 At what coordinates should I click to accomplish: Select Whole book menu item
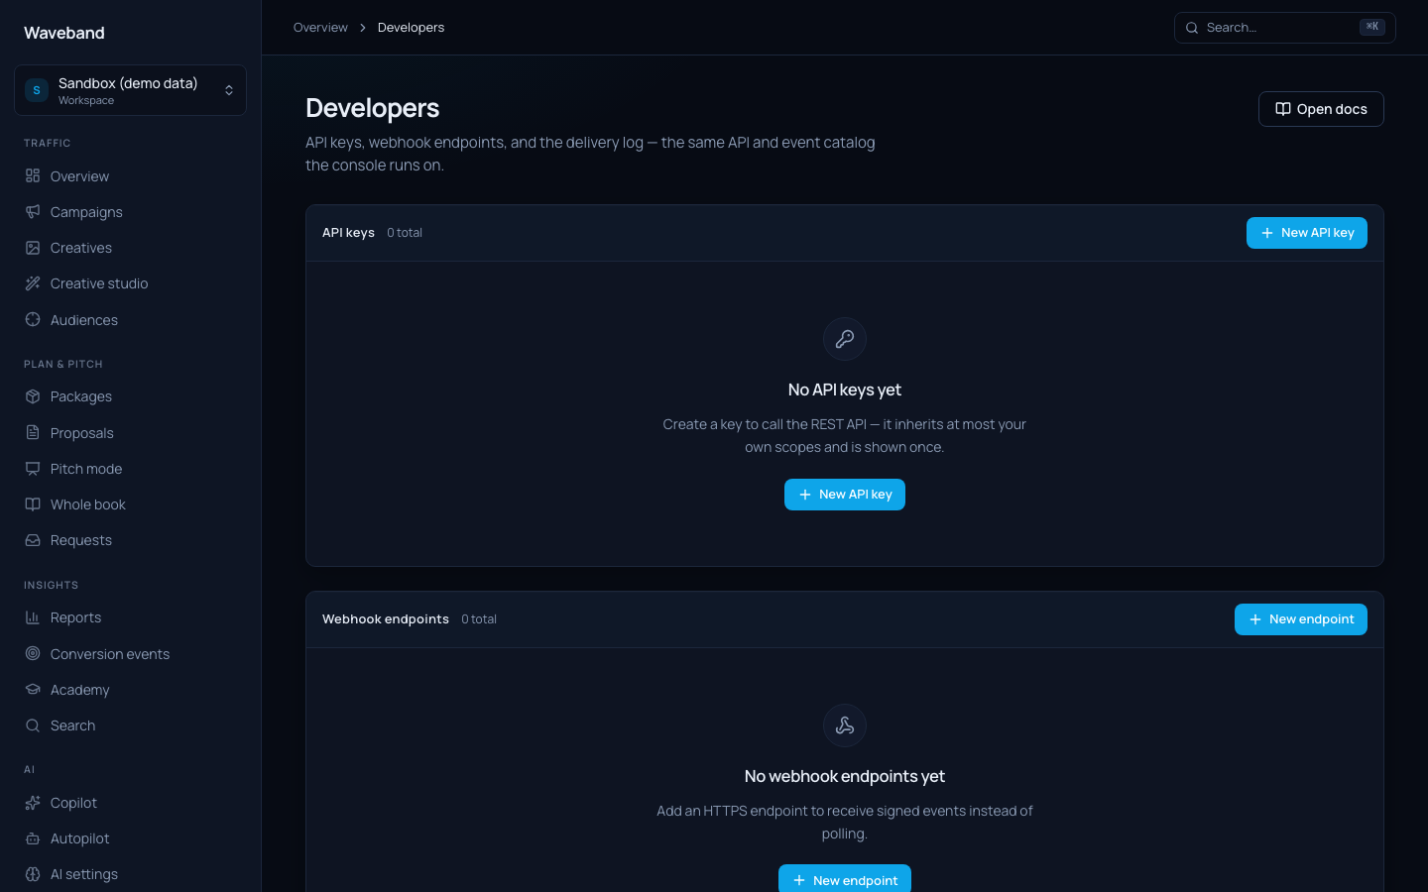coord(130,504)
